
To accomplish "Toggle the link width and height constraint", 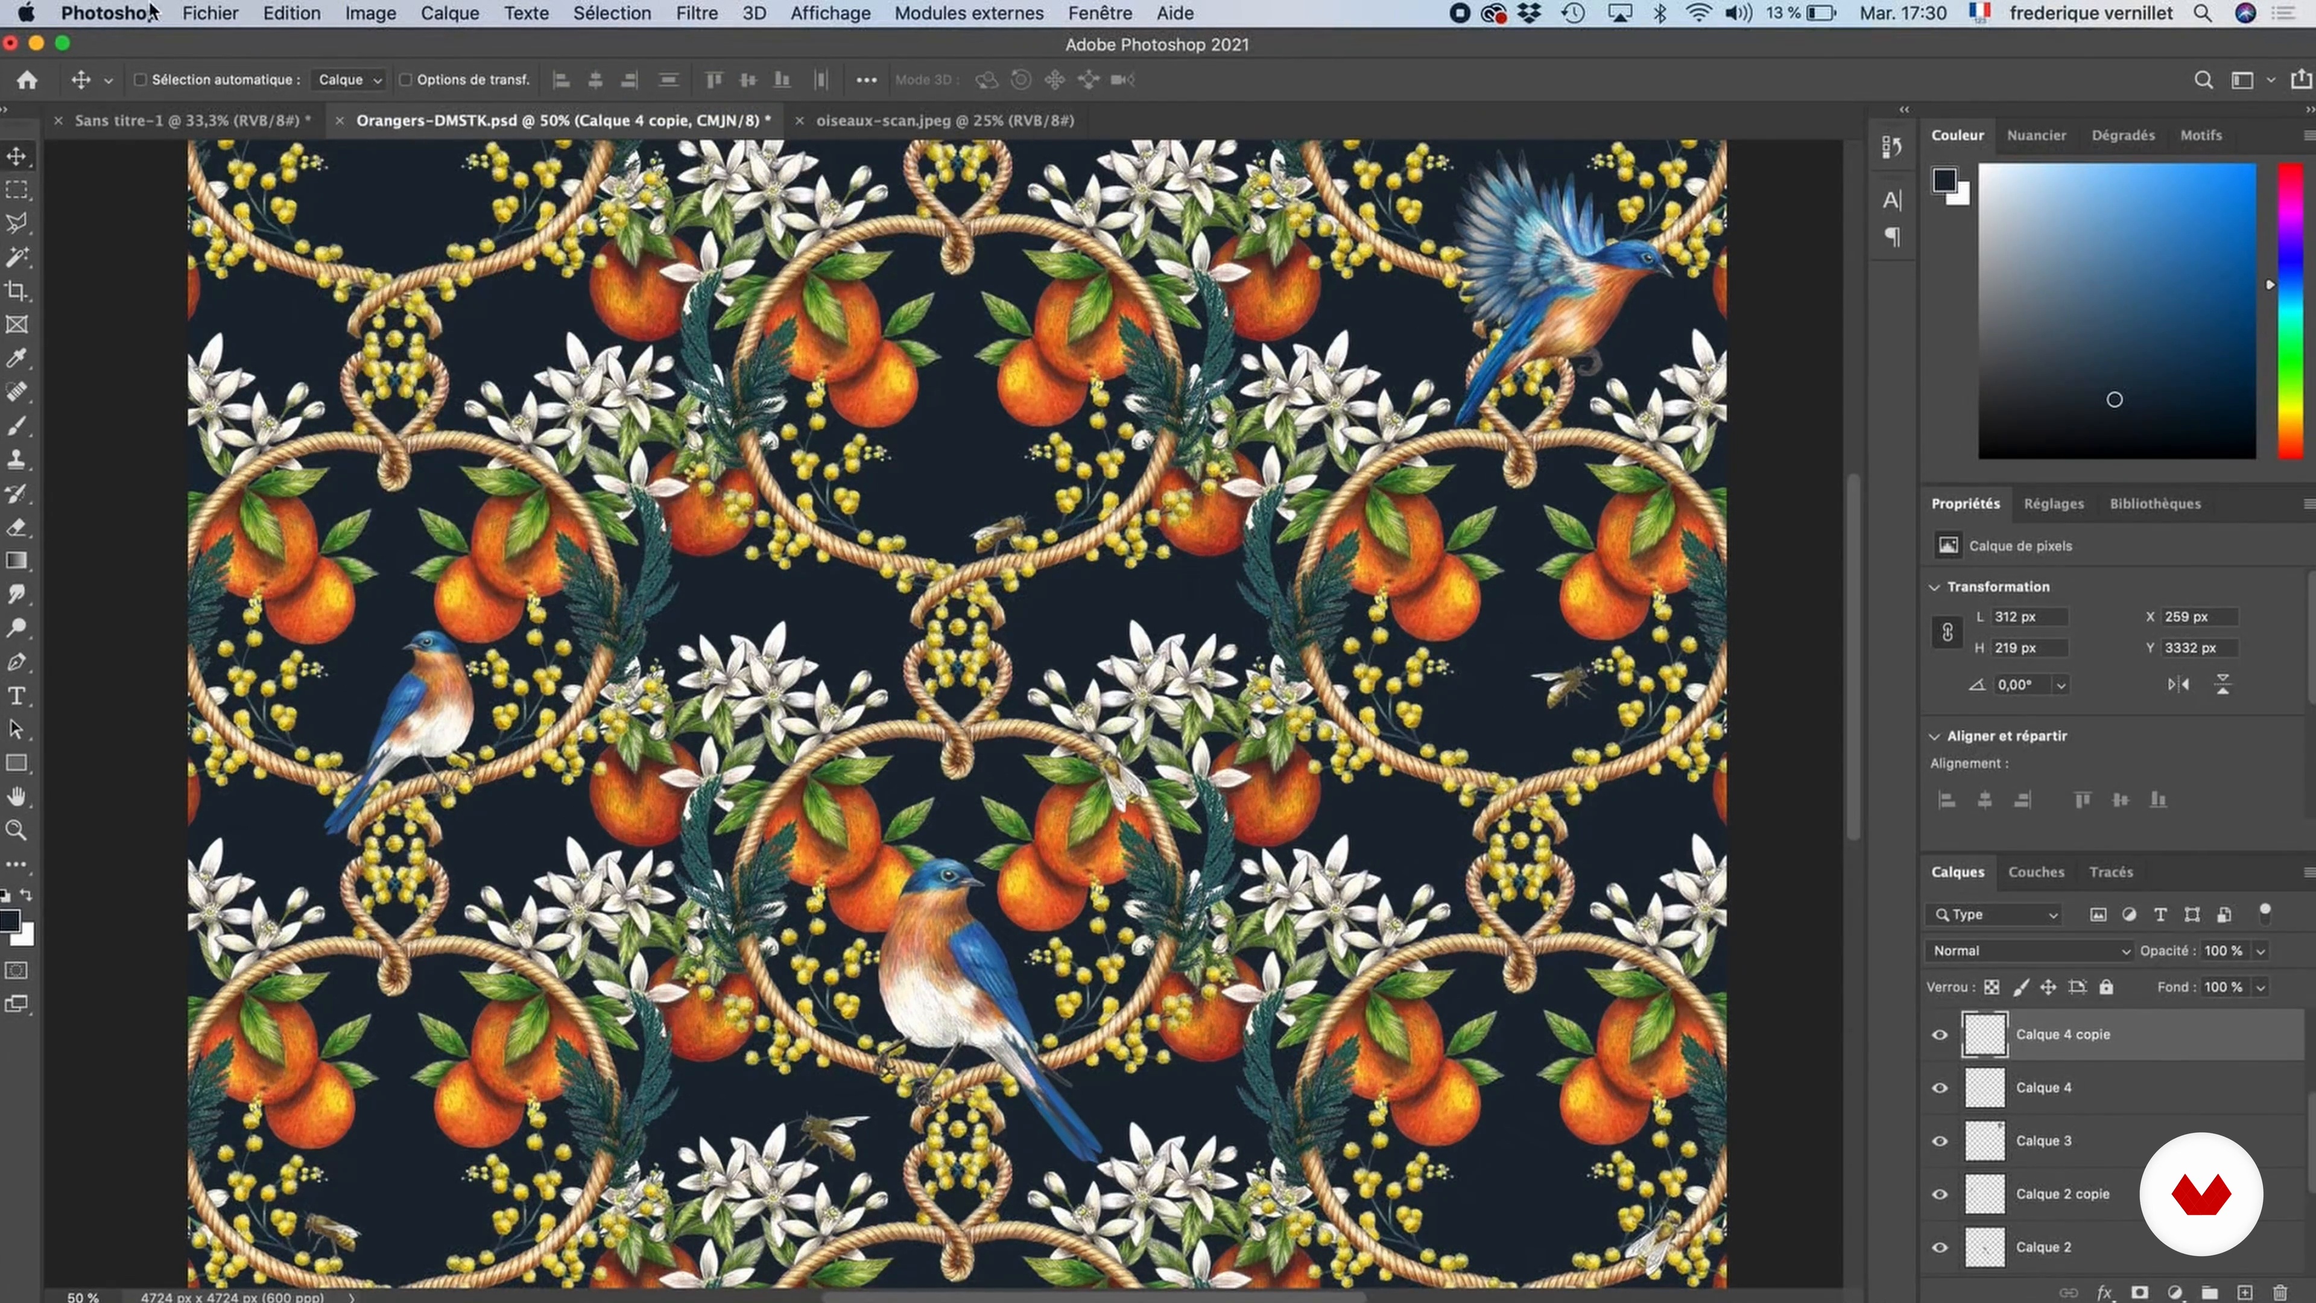I will click(1946, 632).
